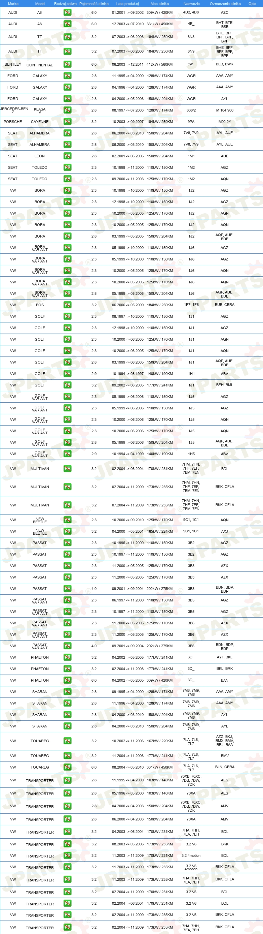263x934 pixels.
Task: Select engine codes BJN, CFRA
Action: click(x=225, y=767)
